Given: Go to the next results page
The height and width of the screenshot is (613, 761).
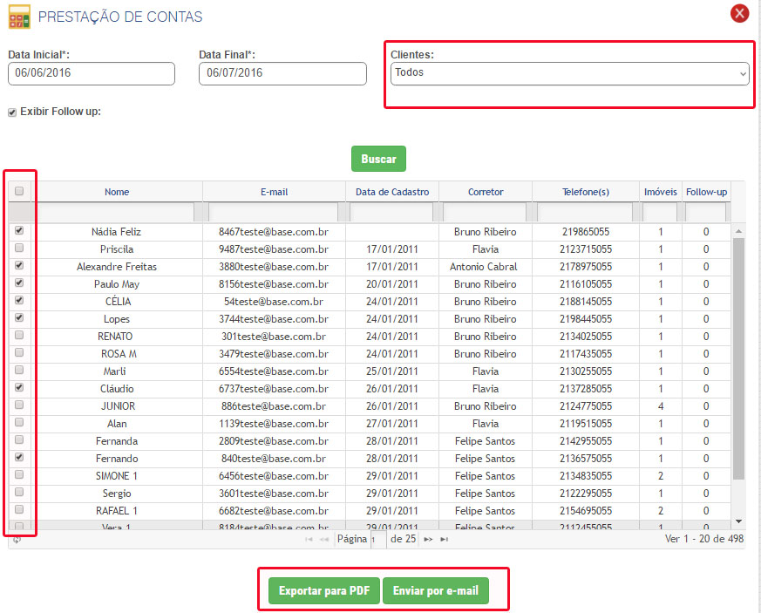Looking at the screenshot, I should (428, 540).
